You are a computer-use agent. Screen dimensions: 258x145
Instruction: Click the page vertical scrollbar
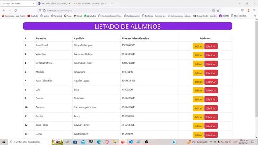pos(256,69)
